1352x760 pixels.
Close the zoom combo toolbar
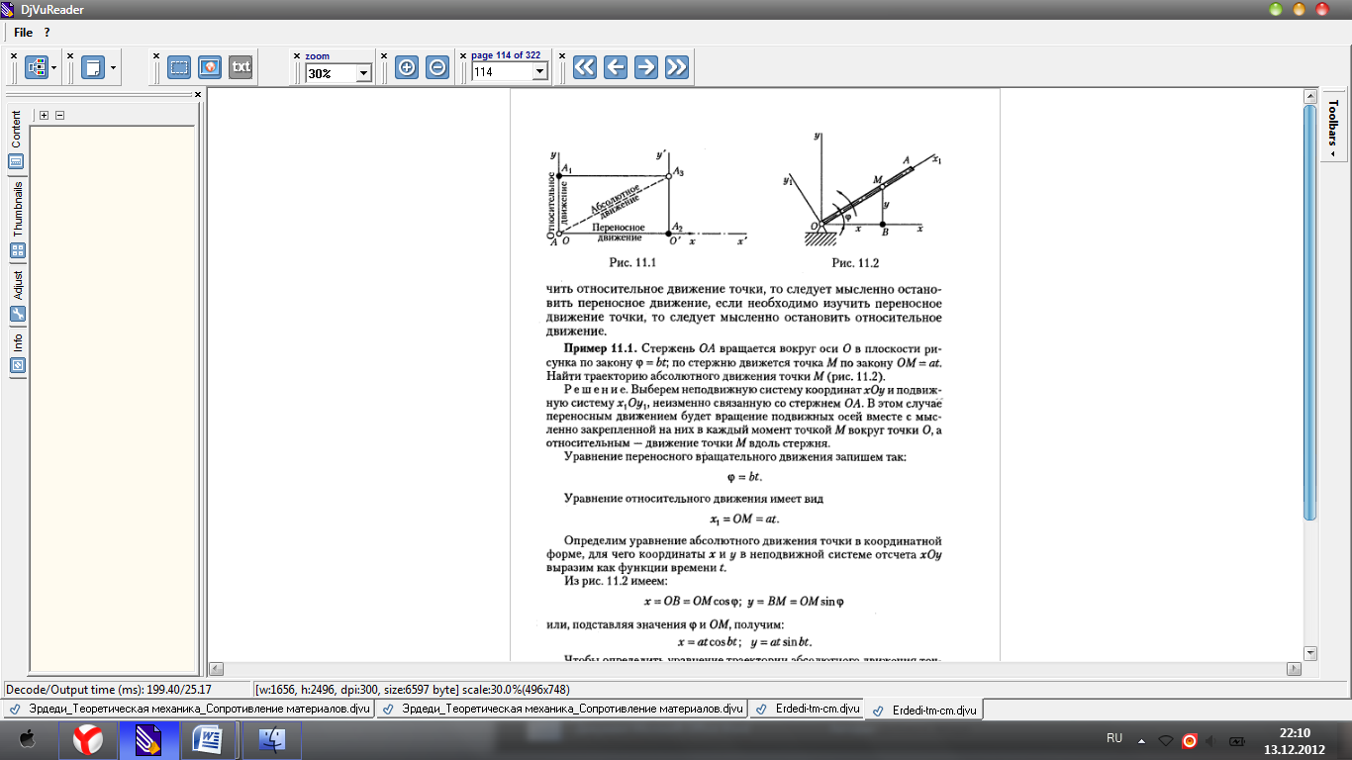tap(295, 55)
